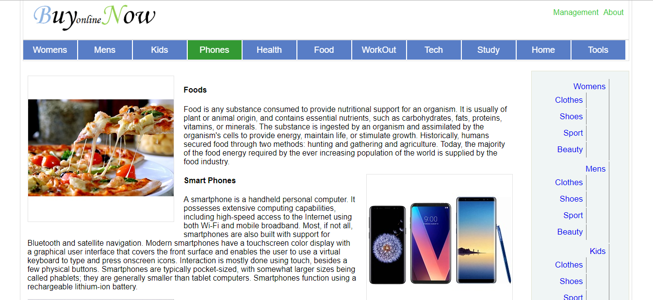Viewport: 653px width, 300px height.
Task: Click the BuyOnlineNow site logo
Action: pos(95,17)
